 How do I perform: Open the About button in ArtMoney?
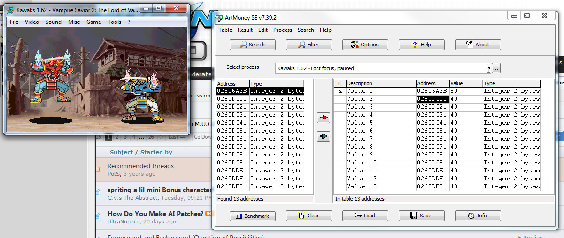478,45
